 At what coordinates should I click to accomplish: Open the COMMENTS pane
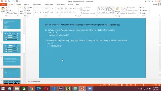pyautogui.click(x=113, y=85)
